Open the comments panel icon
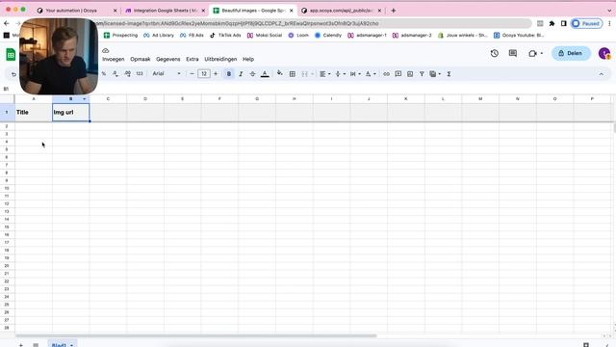Screen dimensions: 616x347 (x=513, y=53)
